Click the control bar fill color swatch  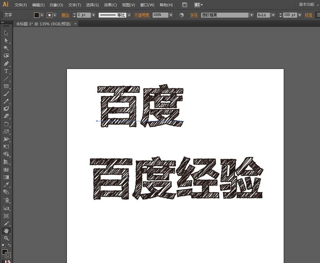[x=37, y=15]
